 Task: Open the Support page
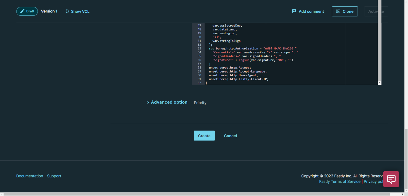54,176
